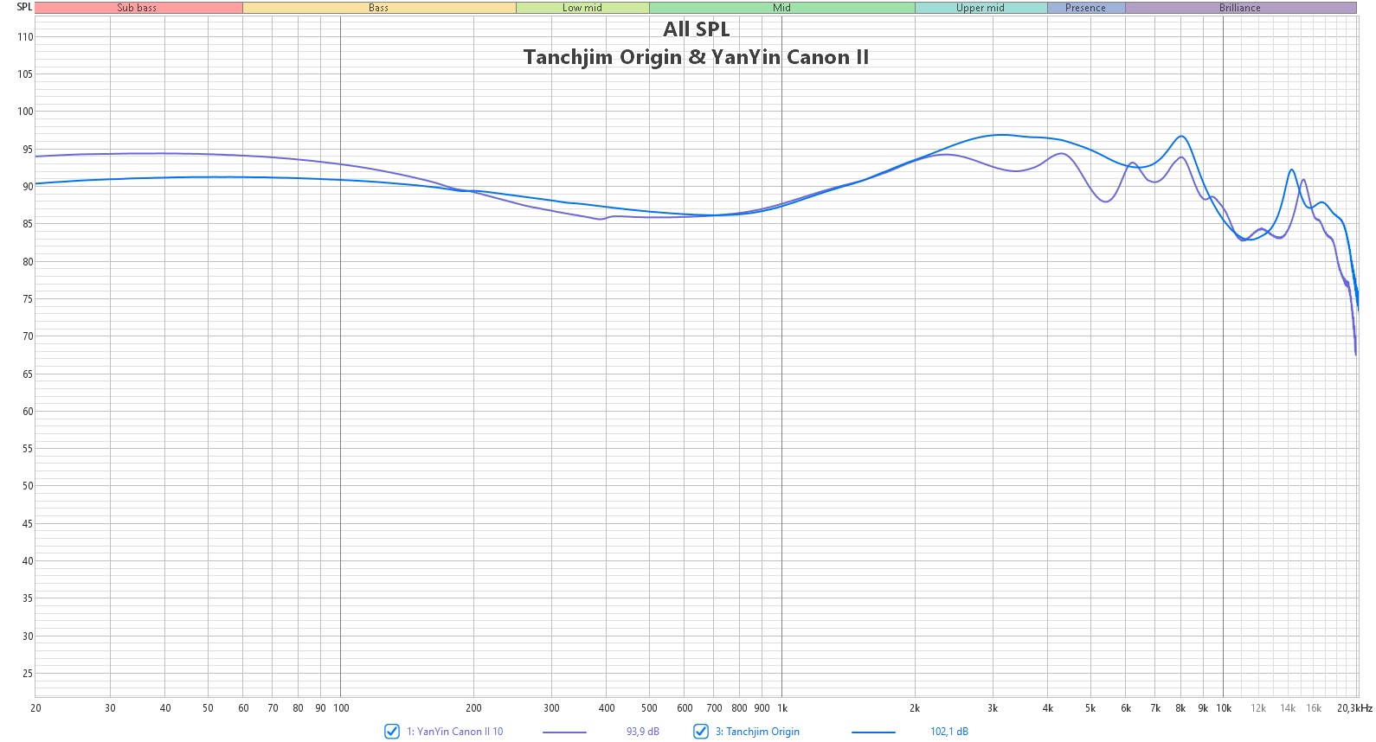1376x742 pixels.
Task: Uncheck the Tanchjim Origin trace checkbox
Action: click(x=701, y=731)
